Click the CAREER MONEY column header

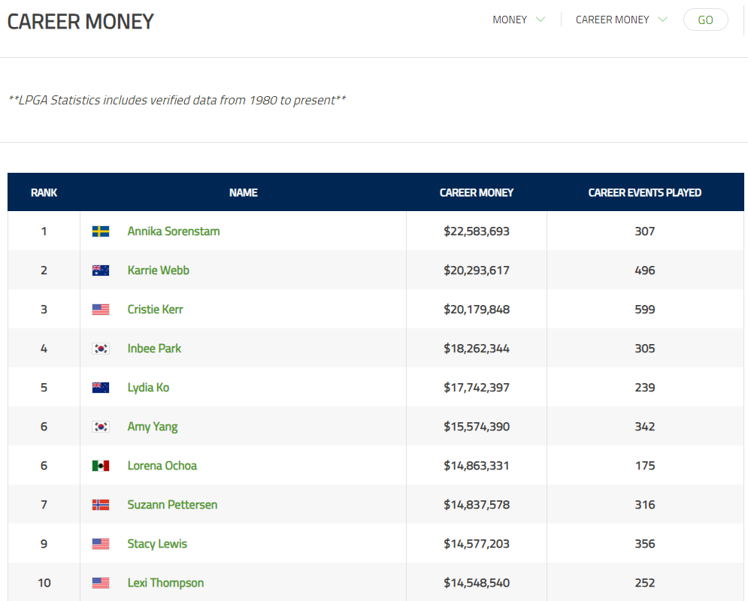[477, 192]
